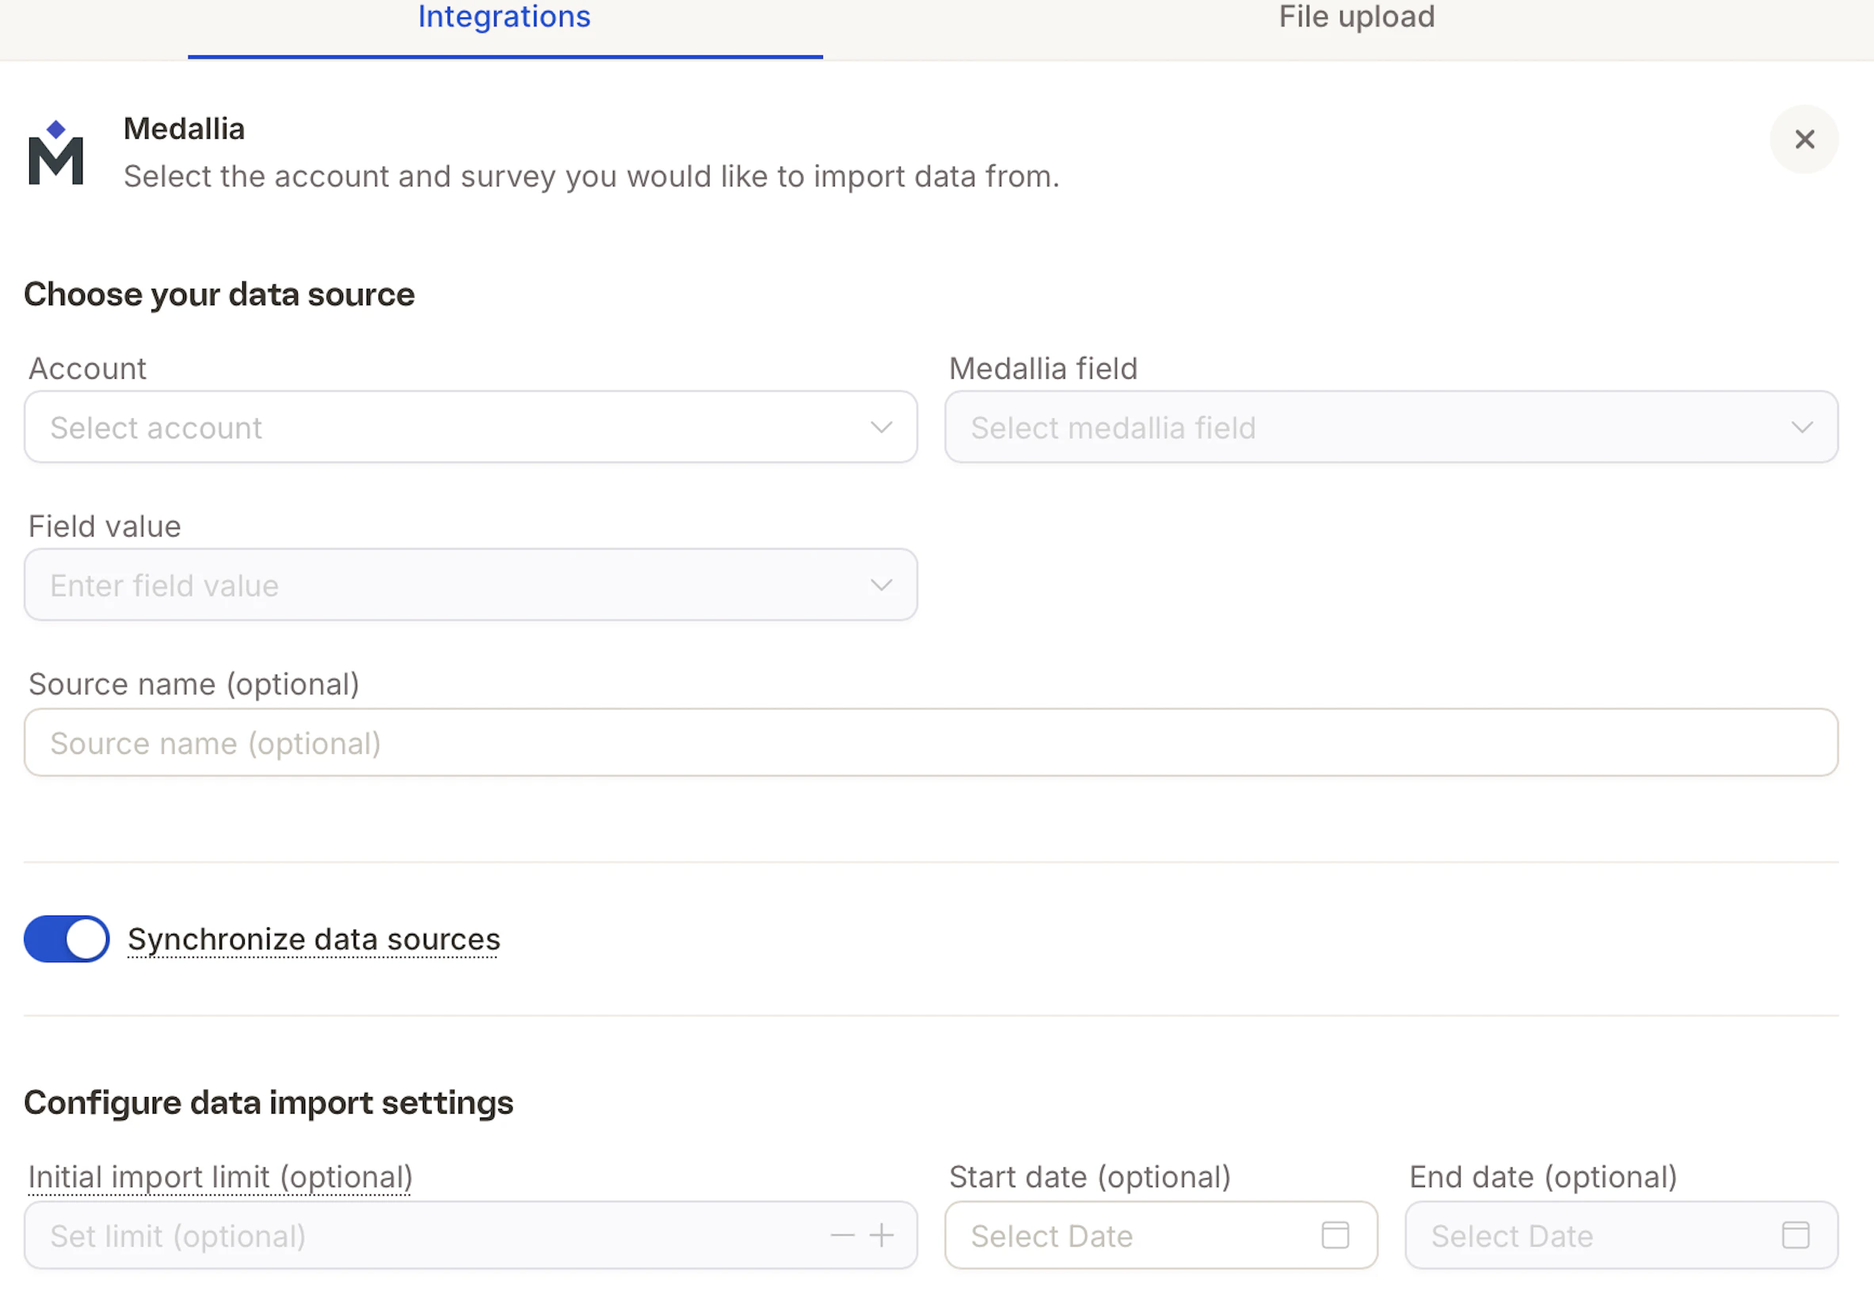Click the Source name (optional) label above field
The width and height of the screenshot is (1874, 1291).
coord(193,684)
